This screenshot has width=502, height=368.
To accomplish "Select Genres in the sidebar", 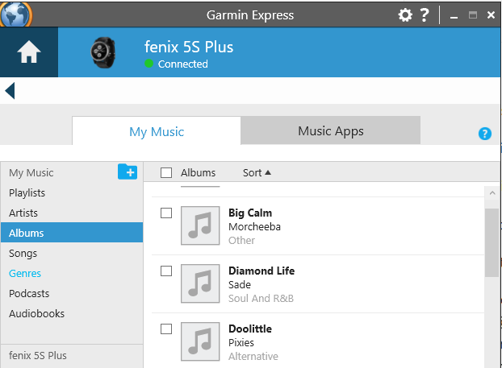I will click(25, 274).
